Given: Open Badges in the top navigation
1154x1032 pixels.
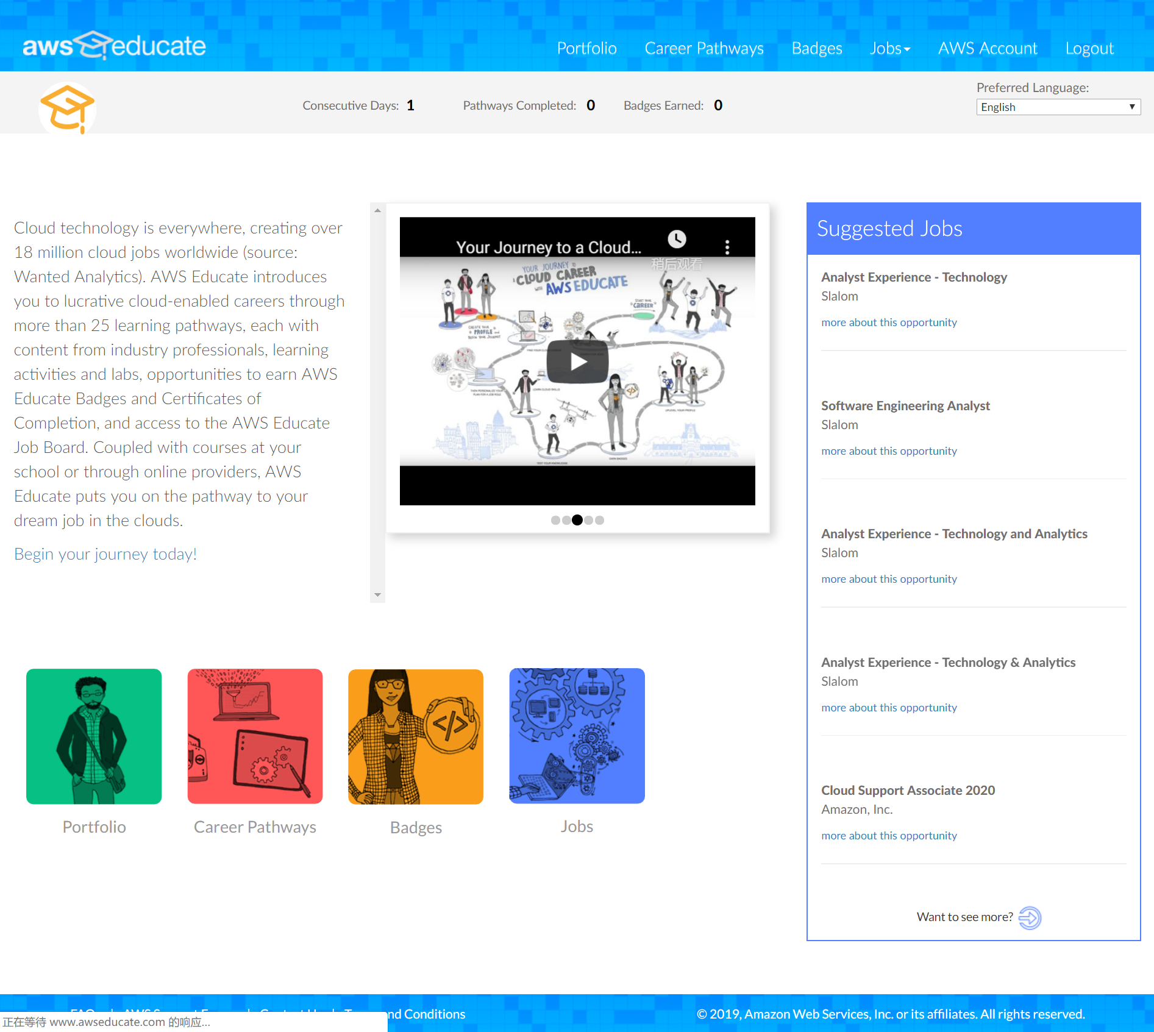Looking at the screenshot, I should [817, 48].
